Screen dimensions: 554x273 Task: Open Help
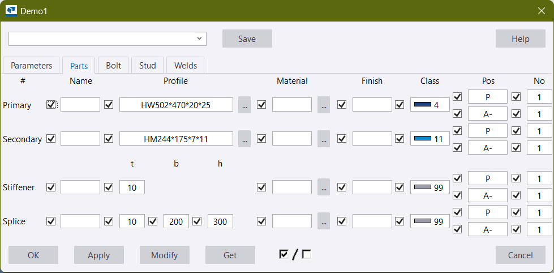click(521, 39)
